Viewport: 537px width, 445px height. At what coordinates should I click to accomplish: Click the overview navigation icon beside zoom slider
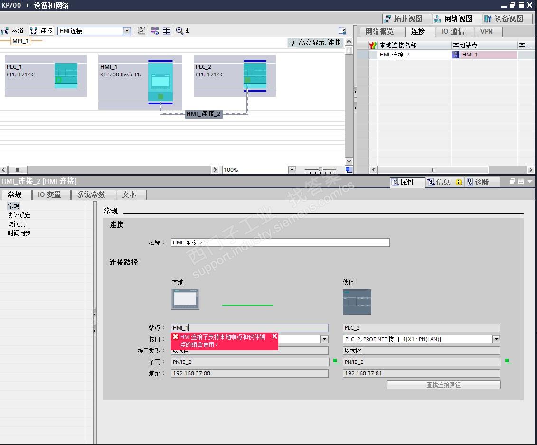tap(349, 169)
